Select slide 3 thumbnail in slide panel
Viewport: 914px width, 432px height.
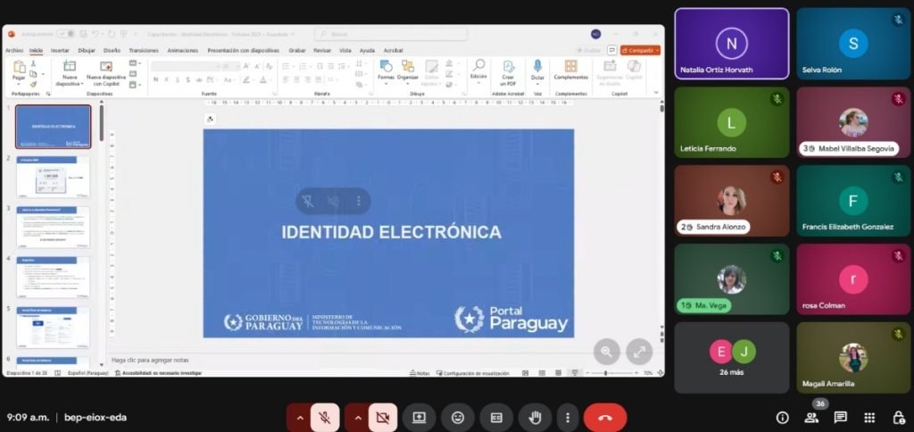point(53,228)
